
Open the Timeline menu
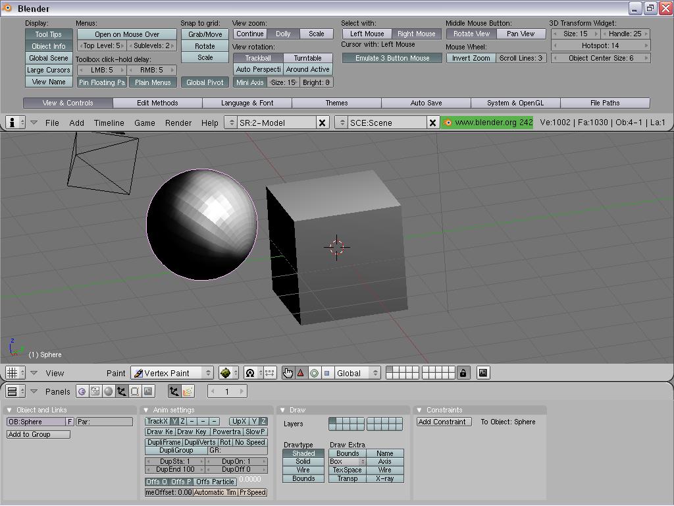click(109, 123)
